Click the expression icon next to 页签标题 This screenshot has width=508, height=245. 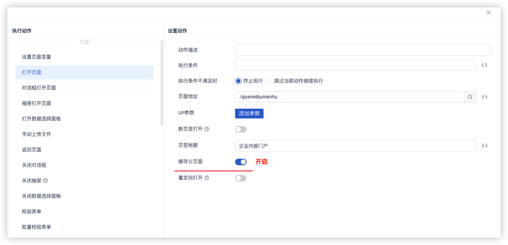coord(484,146)
